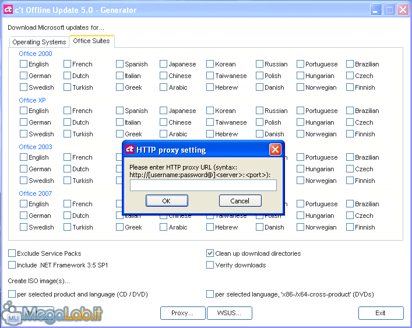The width and height of the screenshot is (412, 328).
Task: Close the HTTP proxy setting dialog
Action: [x=275, y=150]
